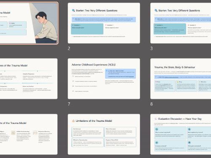Image resolution: width=211 pixels, height=158 pixels.
Task: Click the slide number label '3'
Action: tap(151, 48)
